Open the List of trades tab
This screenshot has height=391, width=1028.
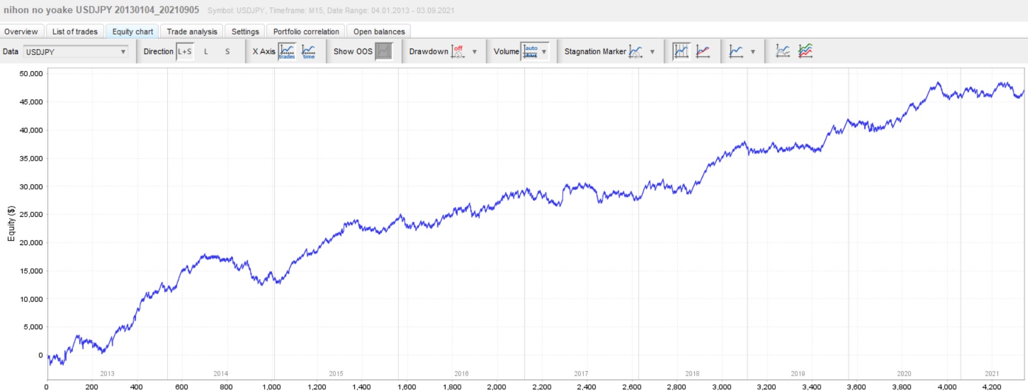tap(75, 32)
